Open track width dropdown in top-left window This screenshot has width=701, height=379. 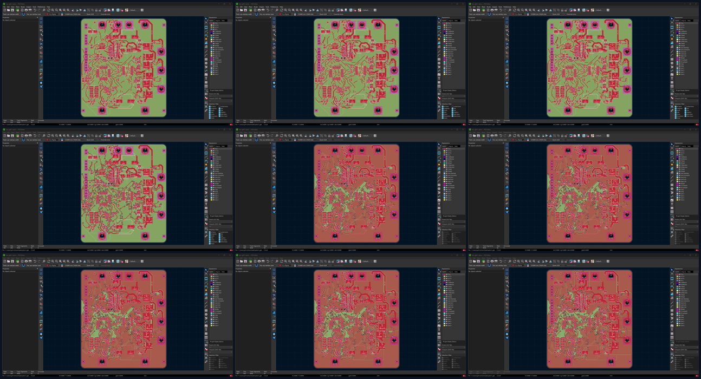(11, 14)
